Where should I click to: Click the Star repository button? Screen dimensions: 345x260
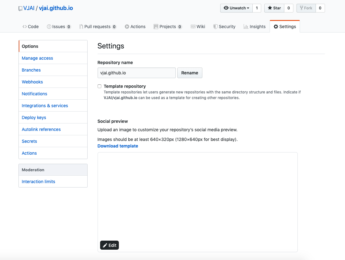(x=274, y=8)
